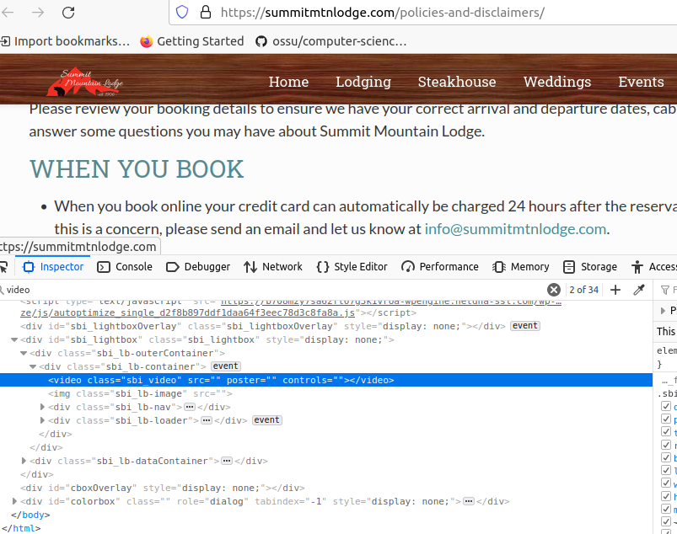Go back with the browser back arrow
The width and height of the screenshot is (677, 534).
tap(8, 13)
